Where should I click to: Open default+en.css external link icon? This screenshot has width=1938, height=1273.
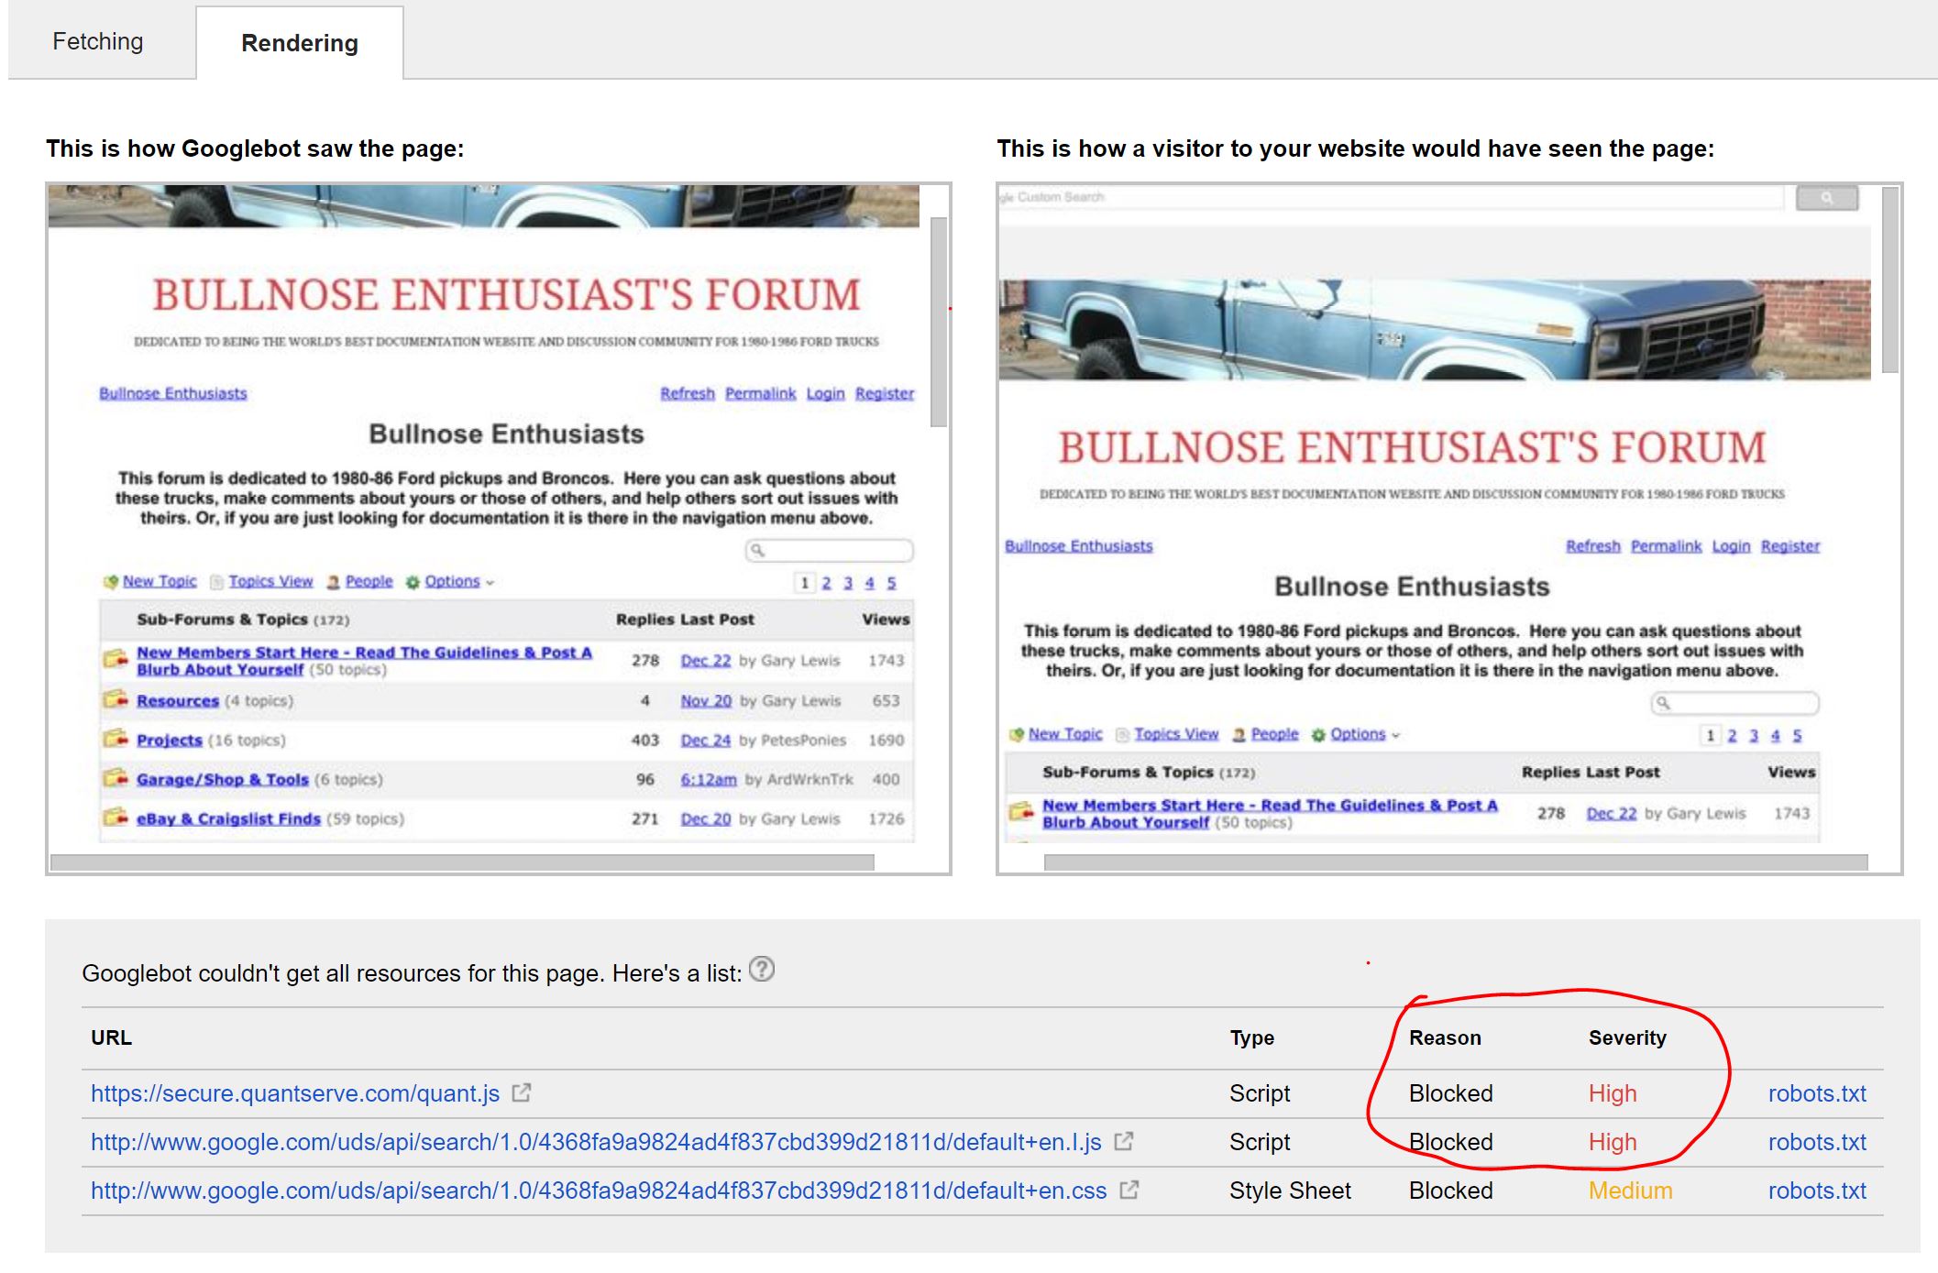coord(1129,1190)
